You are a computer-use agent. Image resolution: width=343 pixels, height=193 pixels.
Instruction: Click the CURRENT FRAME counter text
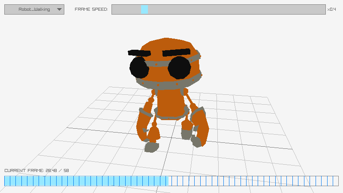tap(36, 170)
